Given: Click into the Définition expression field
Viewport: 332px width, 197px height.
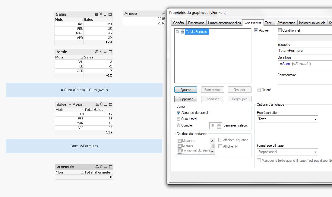Looking at the screenshot, I should click(305, 66).
